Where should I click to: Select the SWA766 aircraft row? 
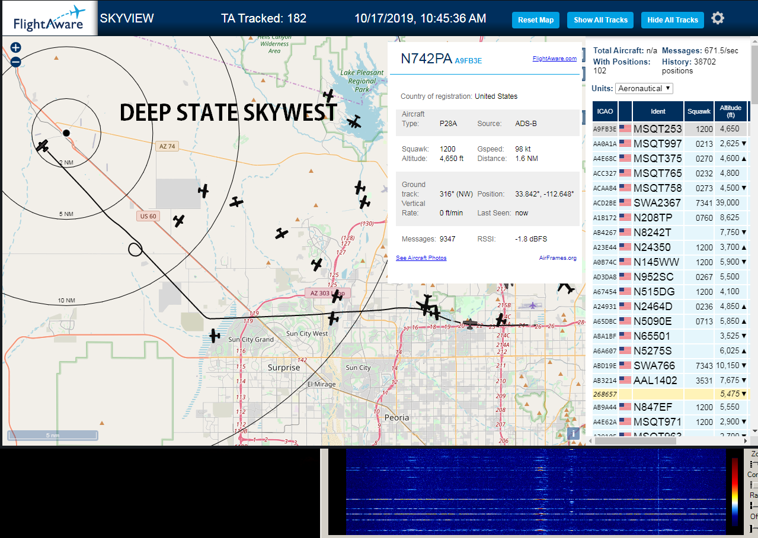click(x=671, y=366)
